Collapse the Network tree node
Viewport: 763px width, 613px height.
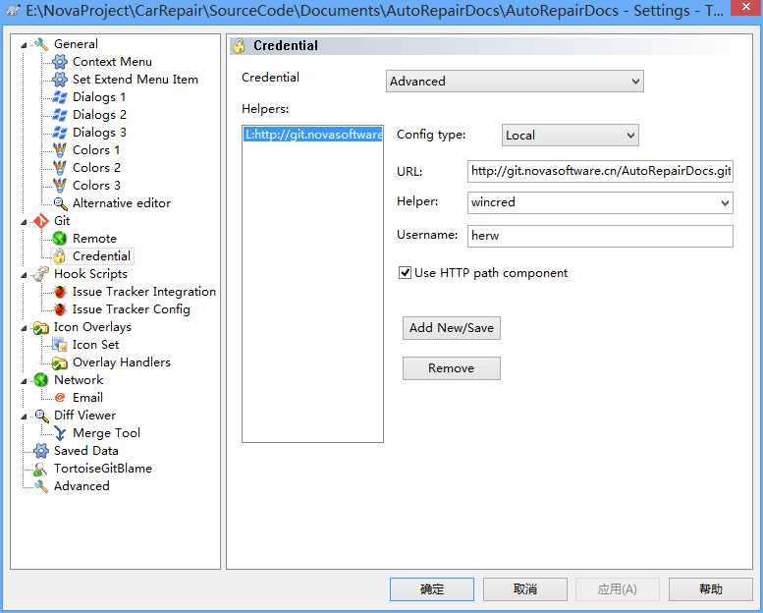[x=24, y=381]
